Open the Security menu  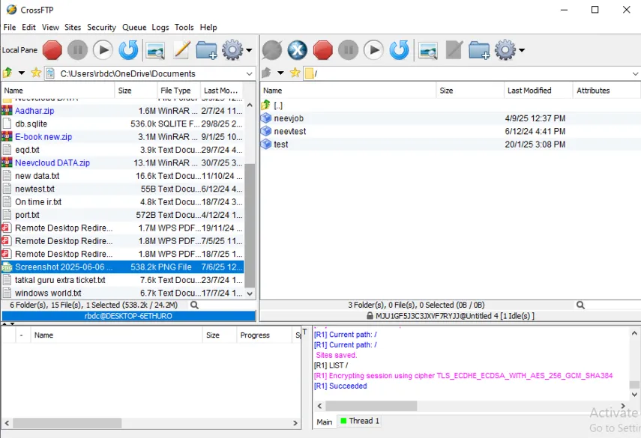[x=101, y=28]
